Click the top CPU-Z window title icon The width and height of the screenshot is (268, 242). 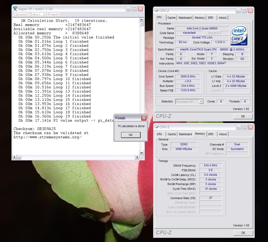pos(156,11)
